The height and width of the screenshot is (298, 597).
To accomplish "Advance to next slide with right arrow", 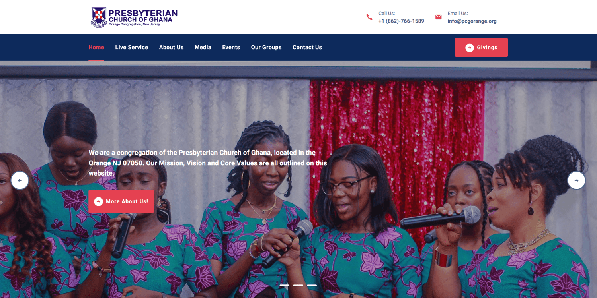I will [576, 180].
